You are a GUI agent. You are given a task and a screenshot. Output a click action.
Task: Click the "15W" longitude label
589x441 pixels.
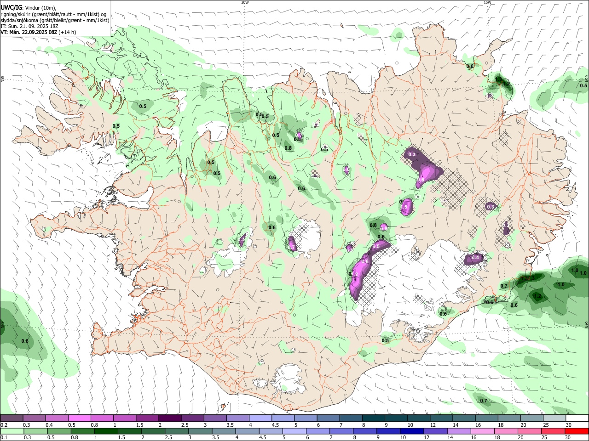487,2
